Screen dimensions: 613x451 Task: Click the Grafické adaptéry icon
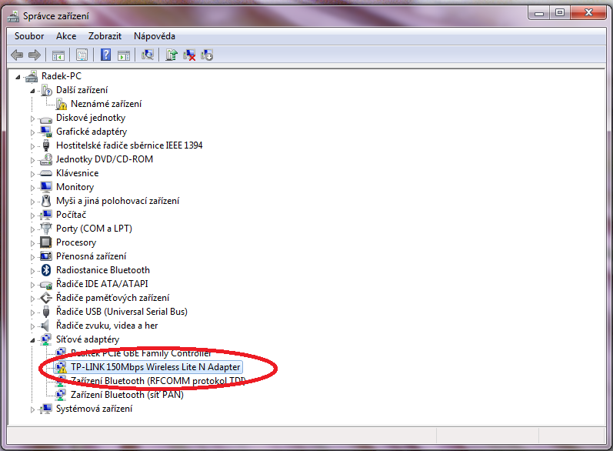46,132
